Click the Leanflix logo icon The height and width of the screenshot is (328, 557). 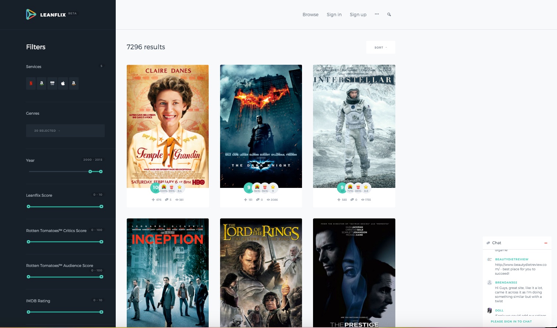pos(31,14)
